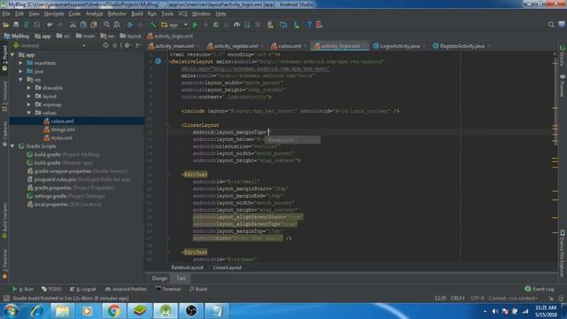Open the Refactor menu
Viewport: 567px width, 319px height.
117,14
